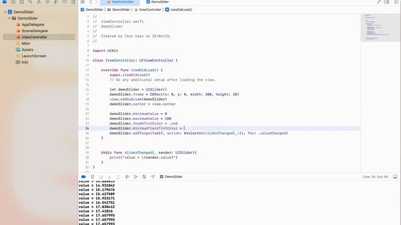Collapse the DemoSlider group folder
Screen dimensions: 401x225
click(9, 18)
